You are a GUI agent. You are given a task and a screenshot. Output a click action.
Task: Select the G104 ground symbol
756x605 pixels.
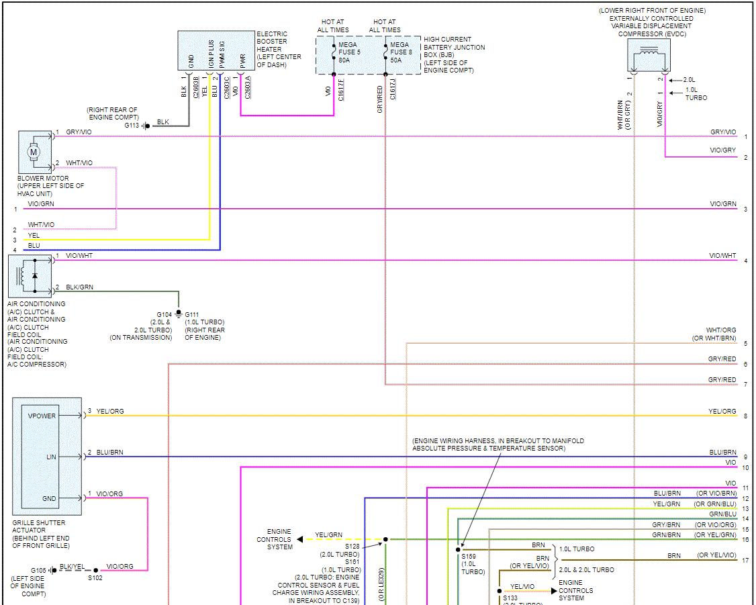coord(179,314)
